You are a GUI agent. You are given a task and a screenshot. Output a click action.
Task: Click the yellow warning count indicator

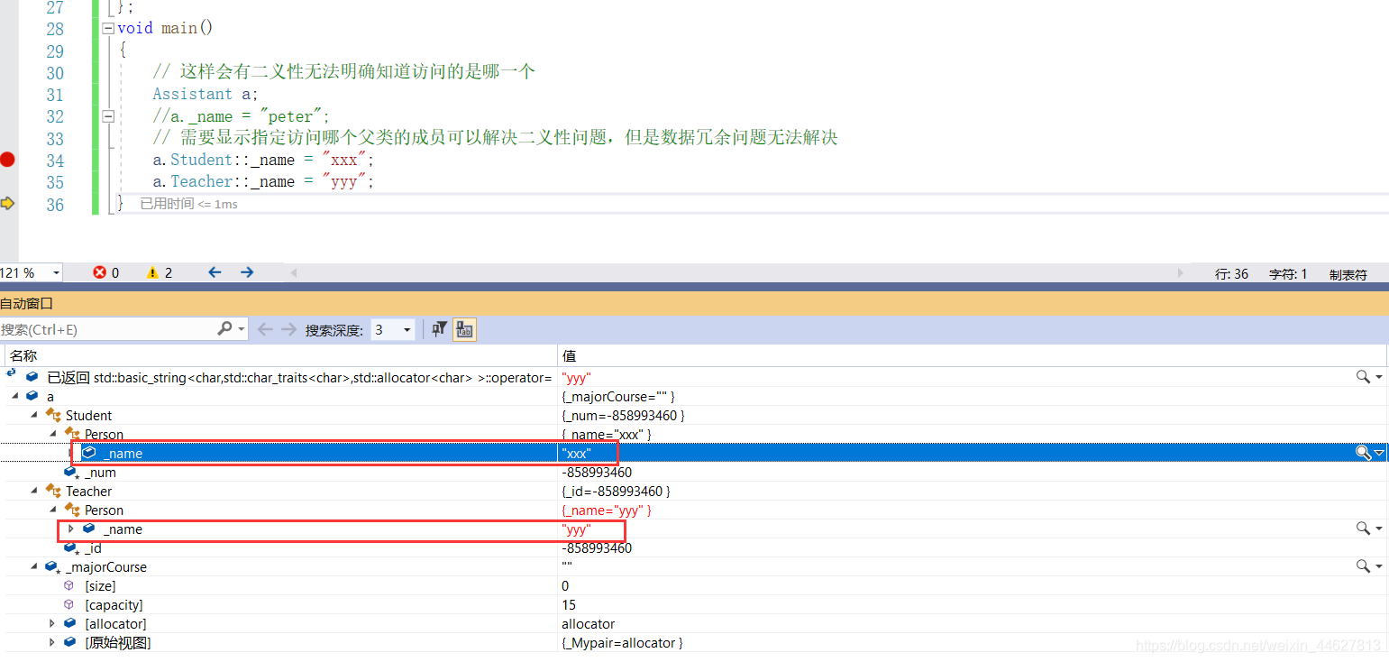point(160,272)
